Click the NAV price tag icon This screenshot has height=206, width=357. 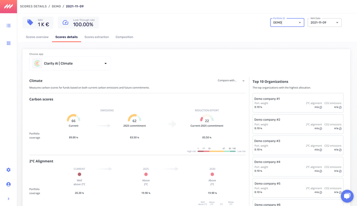30,22
